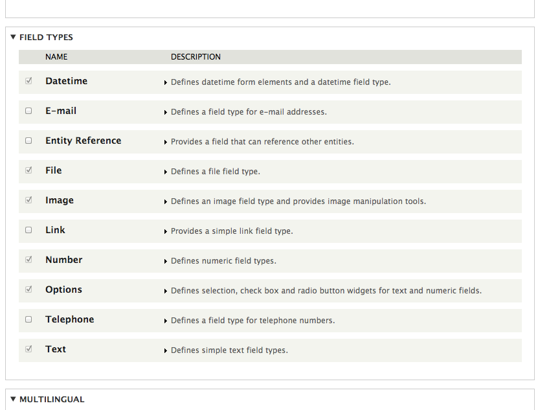
Task: Select the Options module name
Action: point(63,290)
